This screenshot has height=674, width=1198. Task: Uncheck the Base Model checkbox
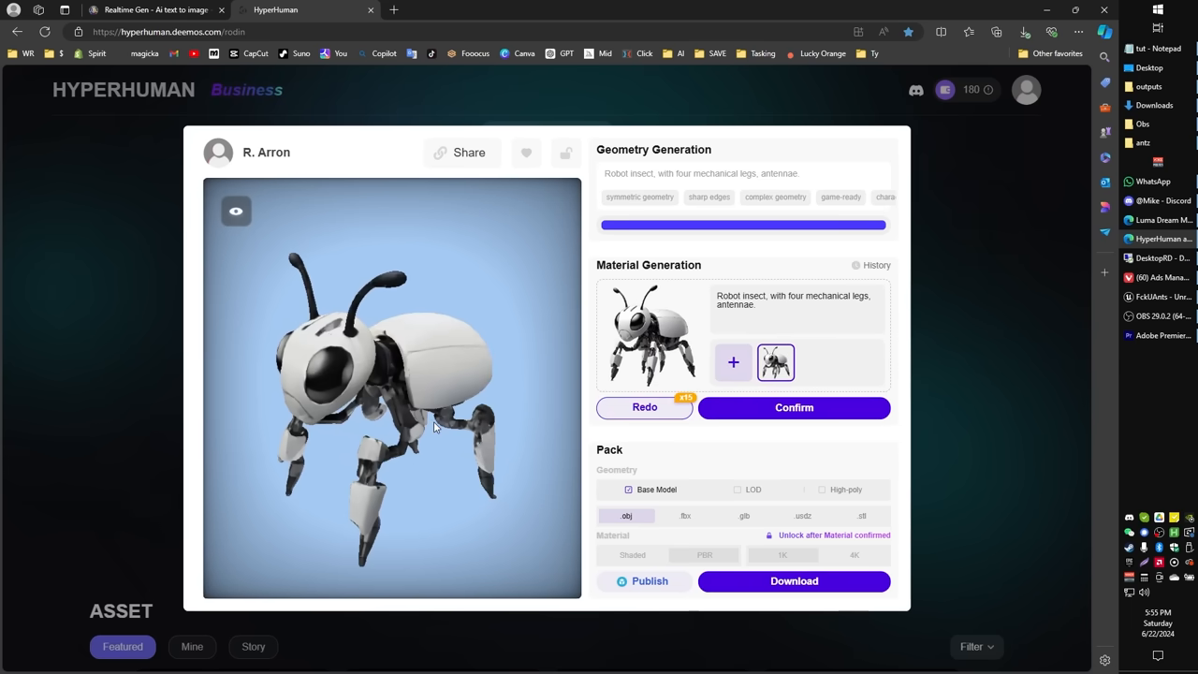[x=628, y=490]
